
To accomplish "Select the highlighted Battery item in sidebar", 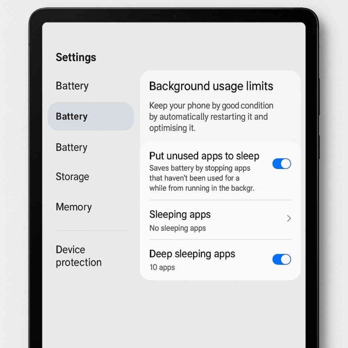I will tap(91, 116).
